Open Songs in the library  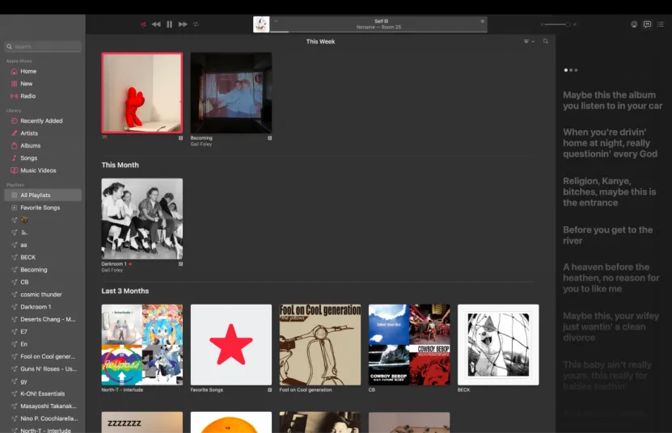point(43,158)
